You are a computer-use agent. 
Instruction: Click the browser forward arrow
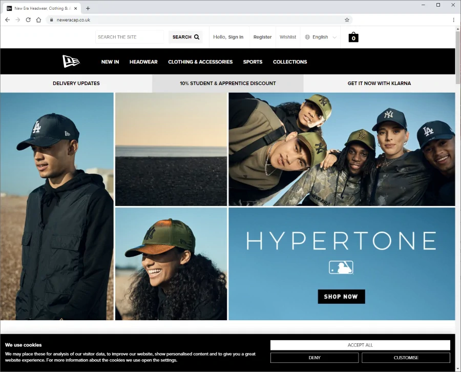(17, 19)
